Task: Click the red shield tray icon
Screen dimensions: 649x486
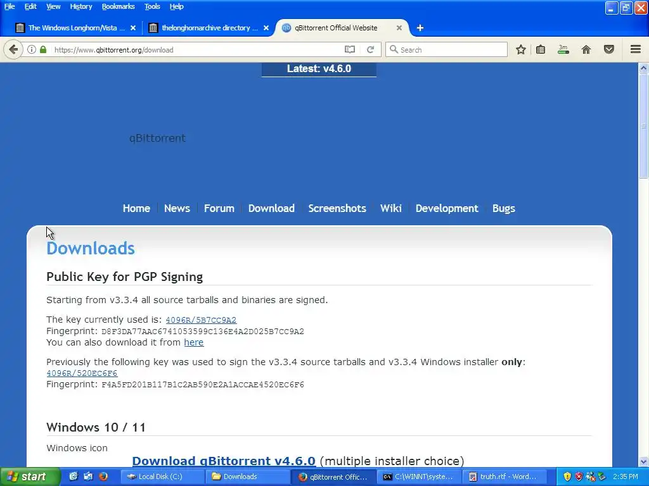Action: click(579, 477)
